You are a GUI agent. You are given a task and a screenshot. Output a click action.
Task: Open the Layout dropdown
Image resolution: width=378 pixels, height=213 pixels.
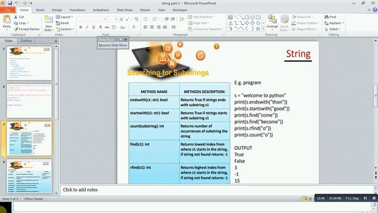click(64, 17)
